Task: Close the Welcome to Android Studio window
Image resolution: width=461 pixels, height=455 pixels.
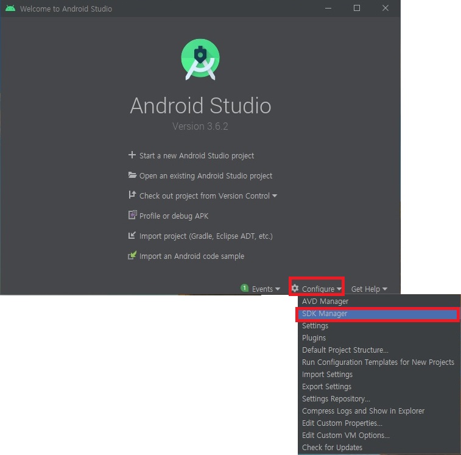Action: [385, 9]
